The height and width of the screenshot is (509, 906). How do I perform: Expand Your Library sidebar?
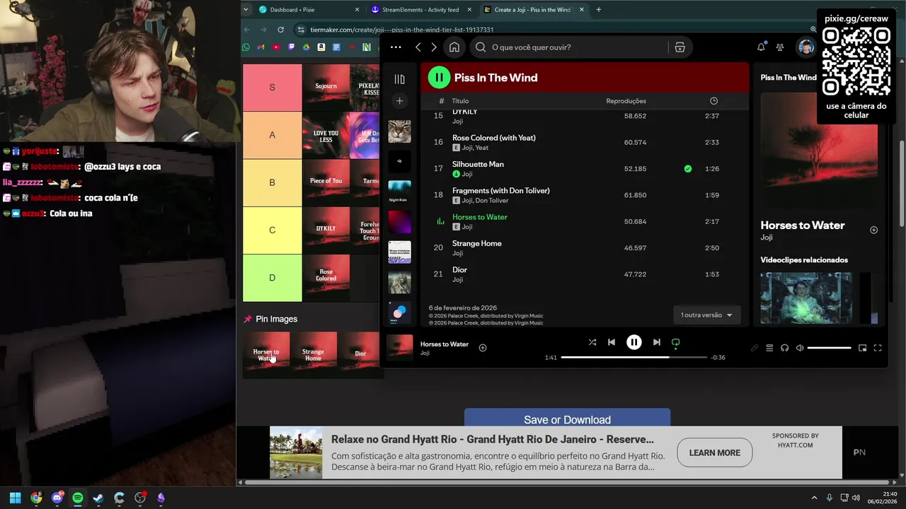pos(399,79)
